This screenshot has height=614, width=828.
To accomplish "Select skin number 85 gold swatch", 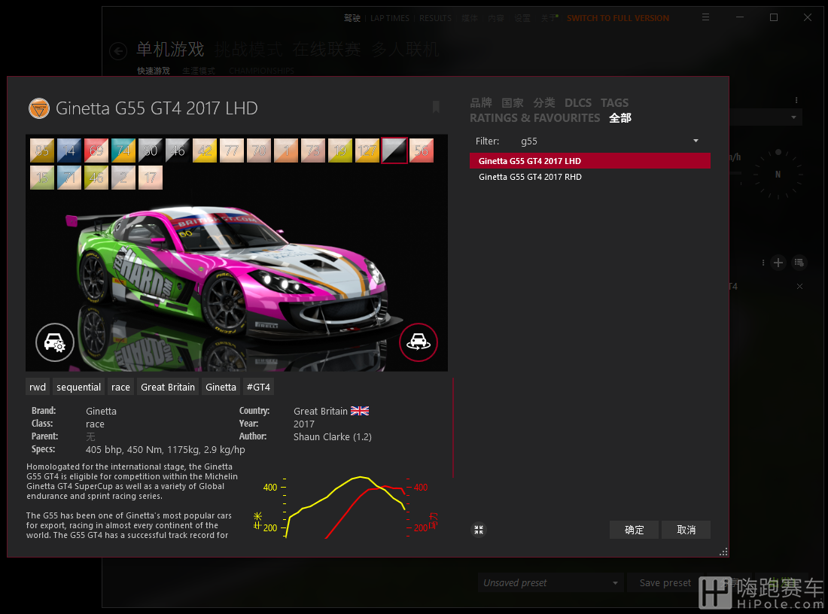I will click(42, 150).
